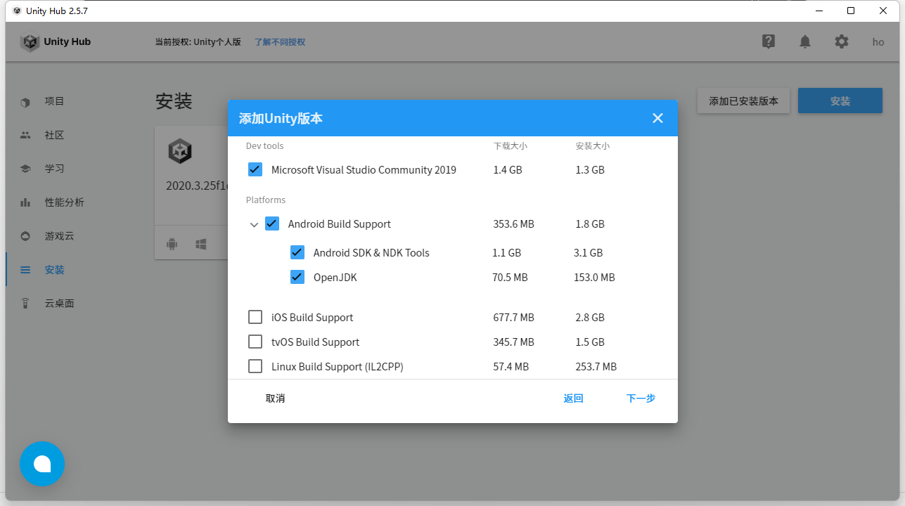This screenshot has width=905, height=506.
Task: Click the 安装 list icon in sidebar
Action: click(25, 270)
